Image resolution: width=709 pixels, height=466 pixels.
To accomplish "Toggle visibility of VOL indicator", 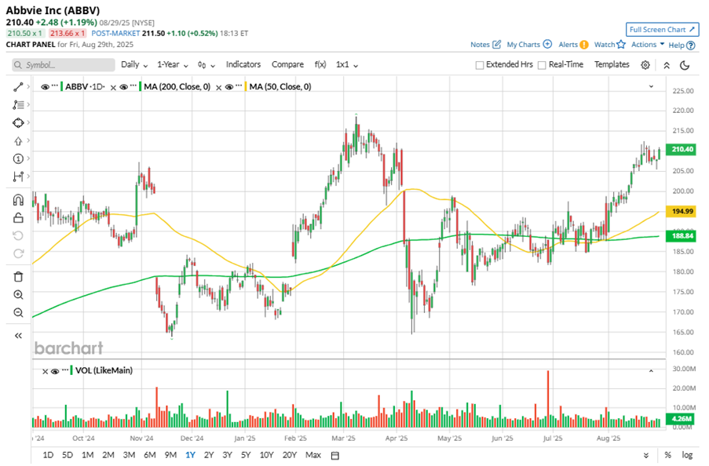I will 55,371.
